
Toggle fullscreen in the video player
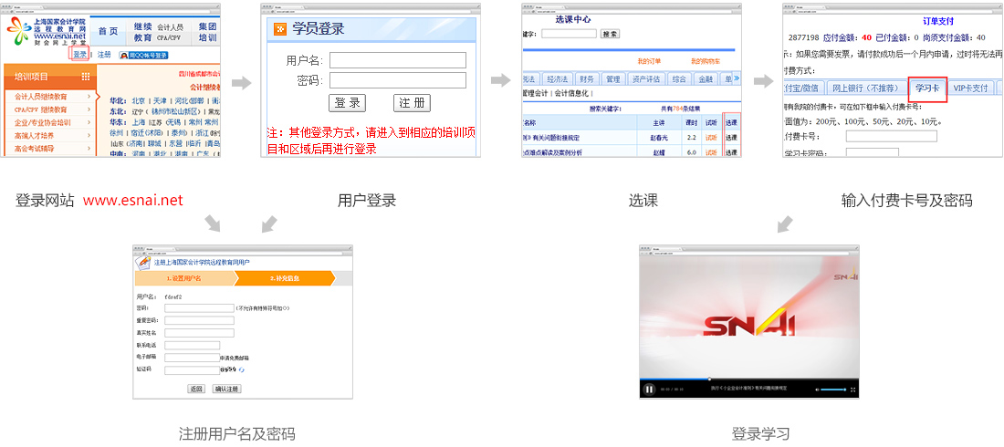852,390
